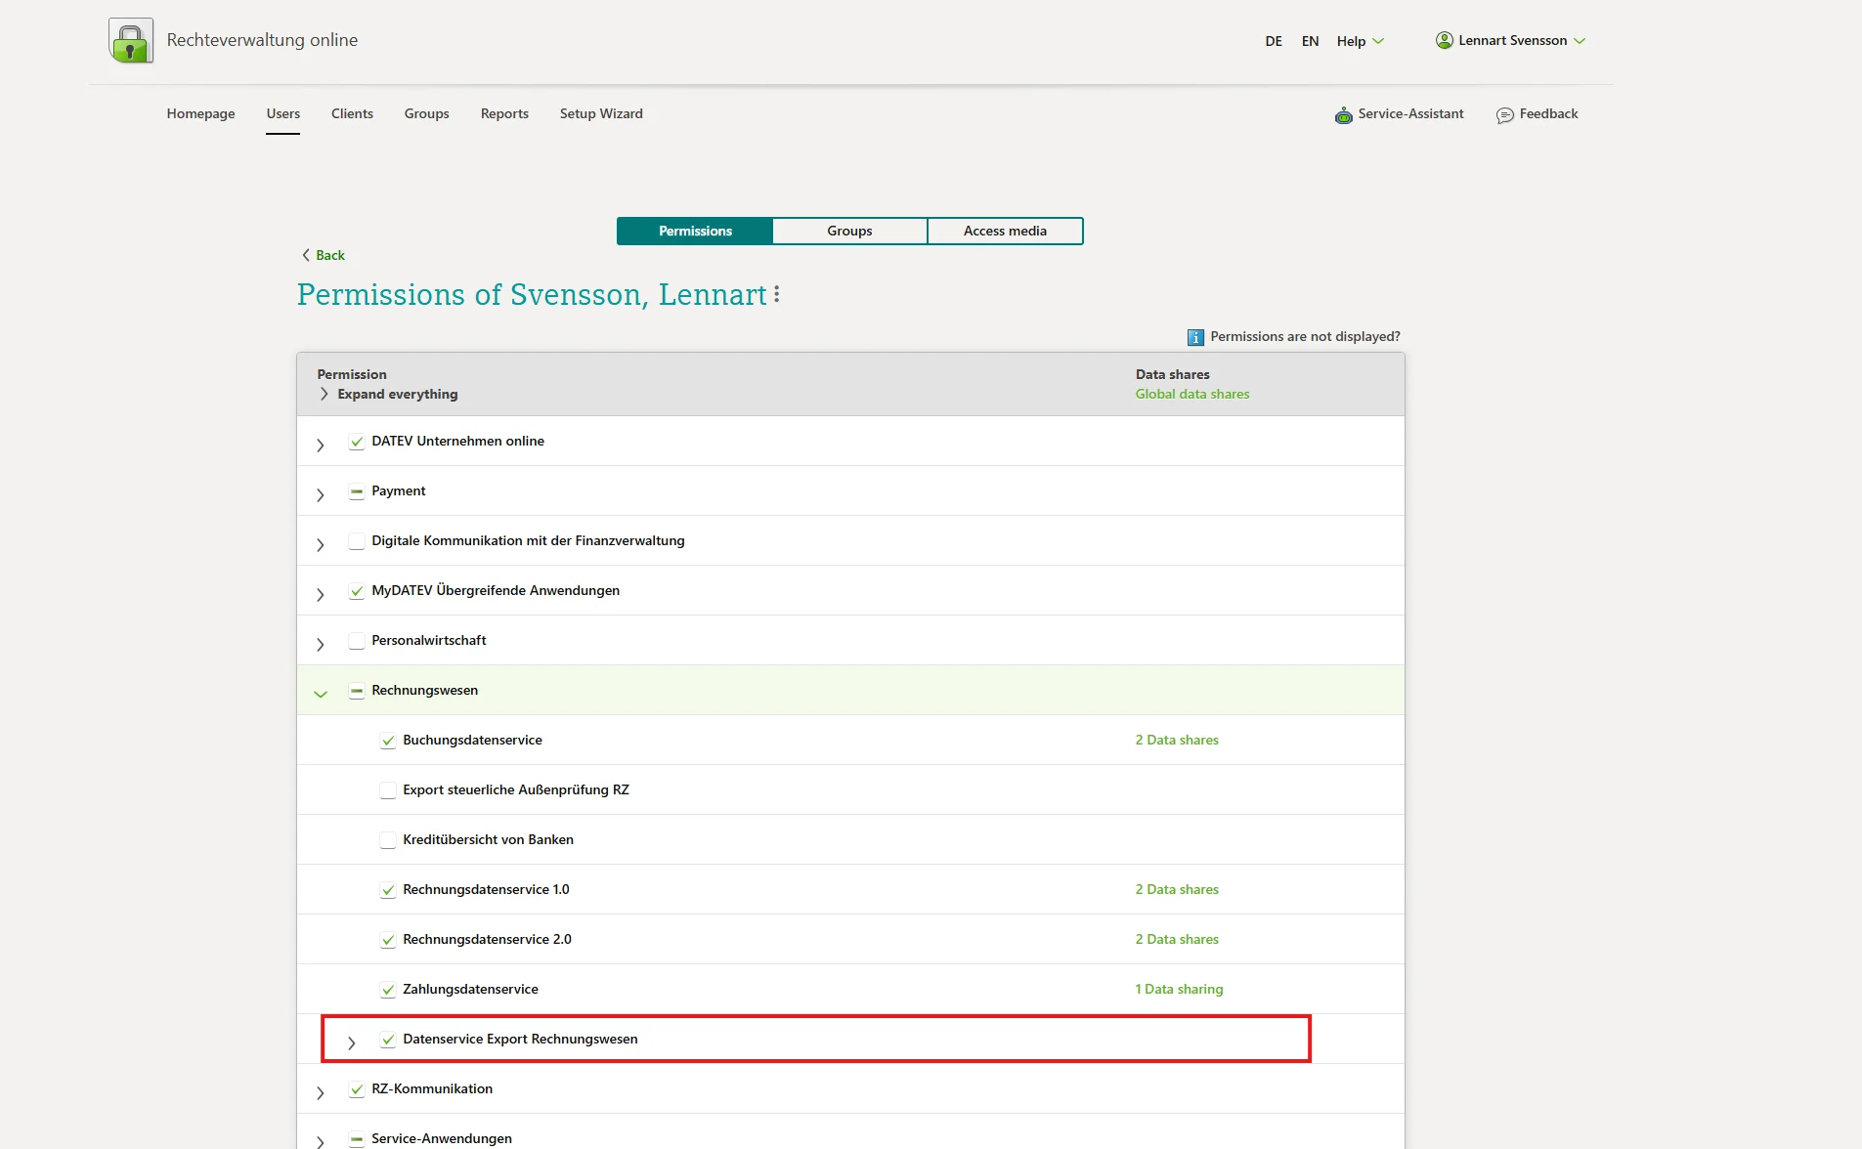
Task: Open the Reports menu item
Action: click(504, 113)
